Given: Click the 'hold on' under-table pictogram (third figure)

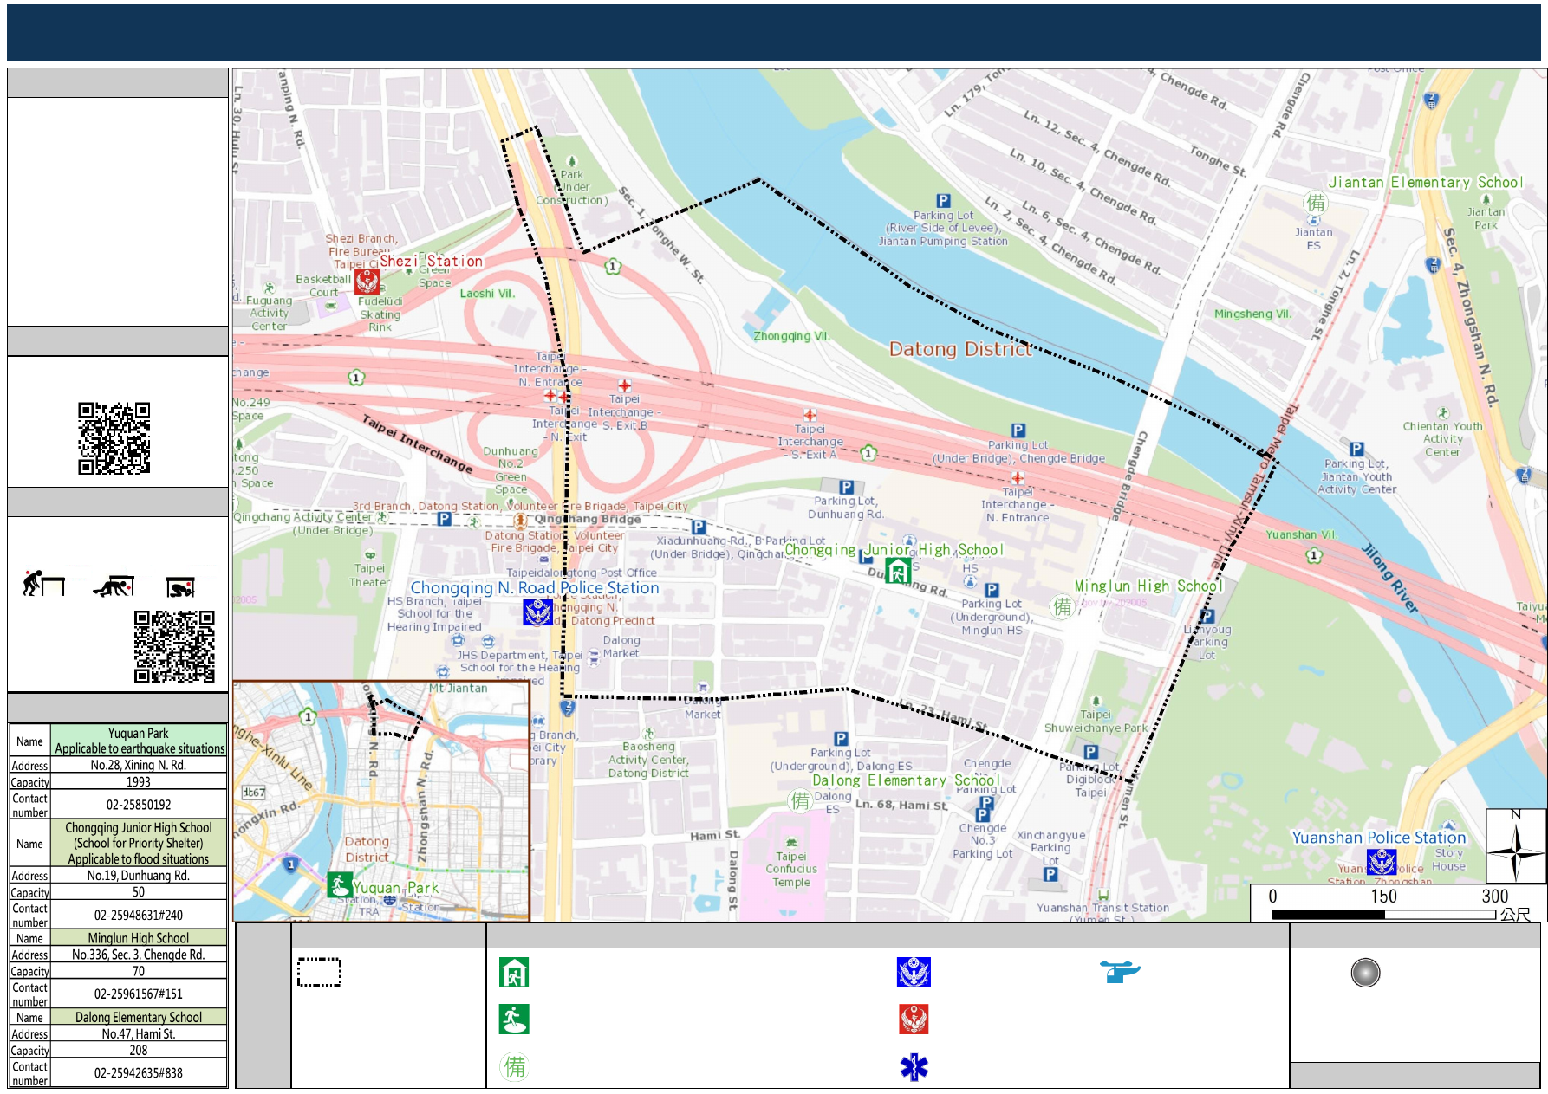Looking at the screenshot, I should [x=181, y=587].
